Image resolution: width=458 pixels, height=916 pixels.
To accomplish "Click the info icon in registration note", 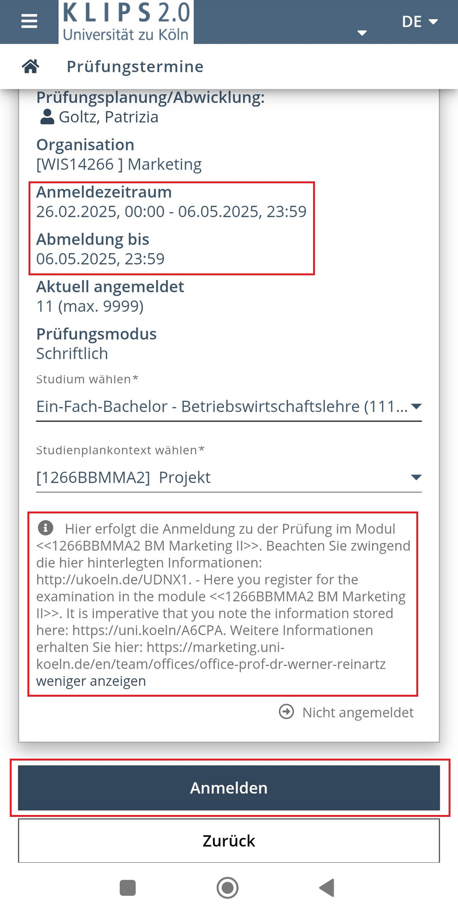I will [46, 528].
